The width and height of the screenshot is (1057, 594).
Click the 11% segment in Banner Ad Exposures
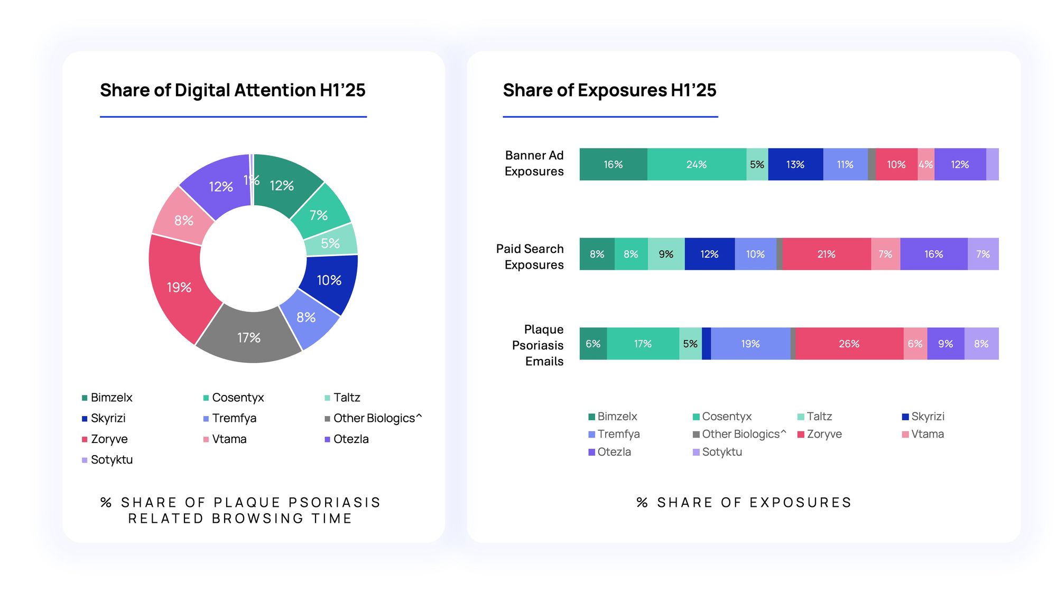(845, 164)
